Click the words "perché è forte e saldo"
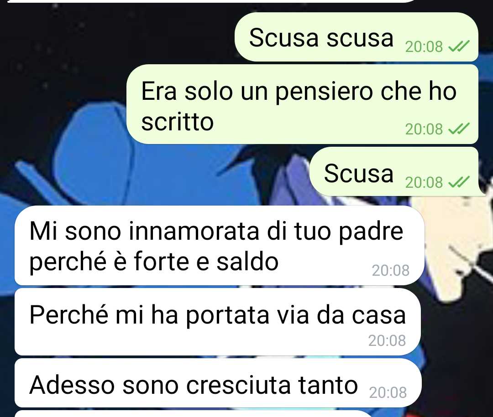 coord(154,262)
